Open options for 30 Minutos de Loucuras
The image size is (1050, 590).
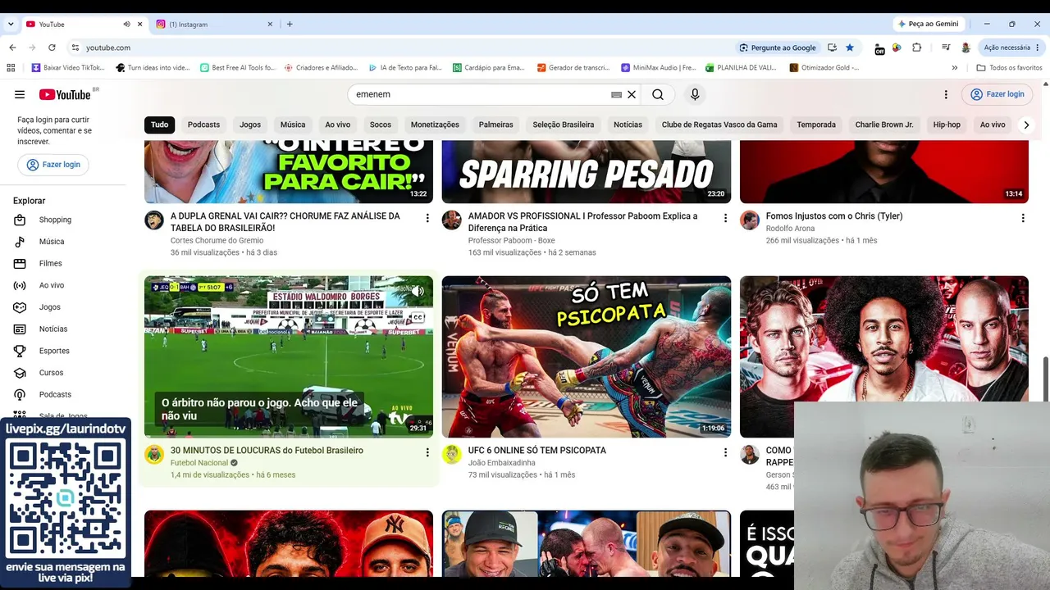click(x=427, y=452)
